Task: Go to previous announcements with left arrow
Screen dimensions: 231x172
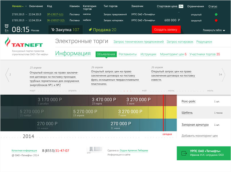Action: click(x=7, y=75)
